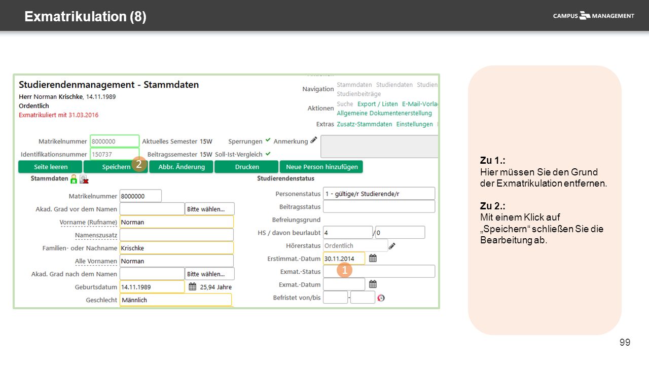Open the Personenstatus field
649x365 pixels.
[x=379, y=193]
